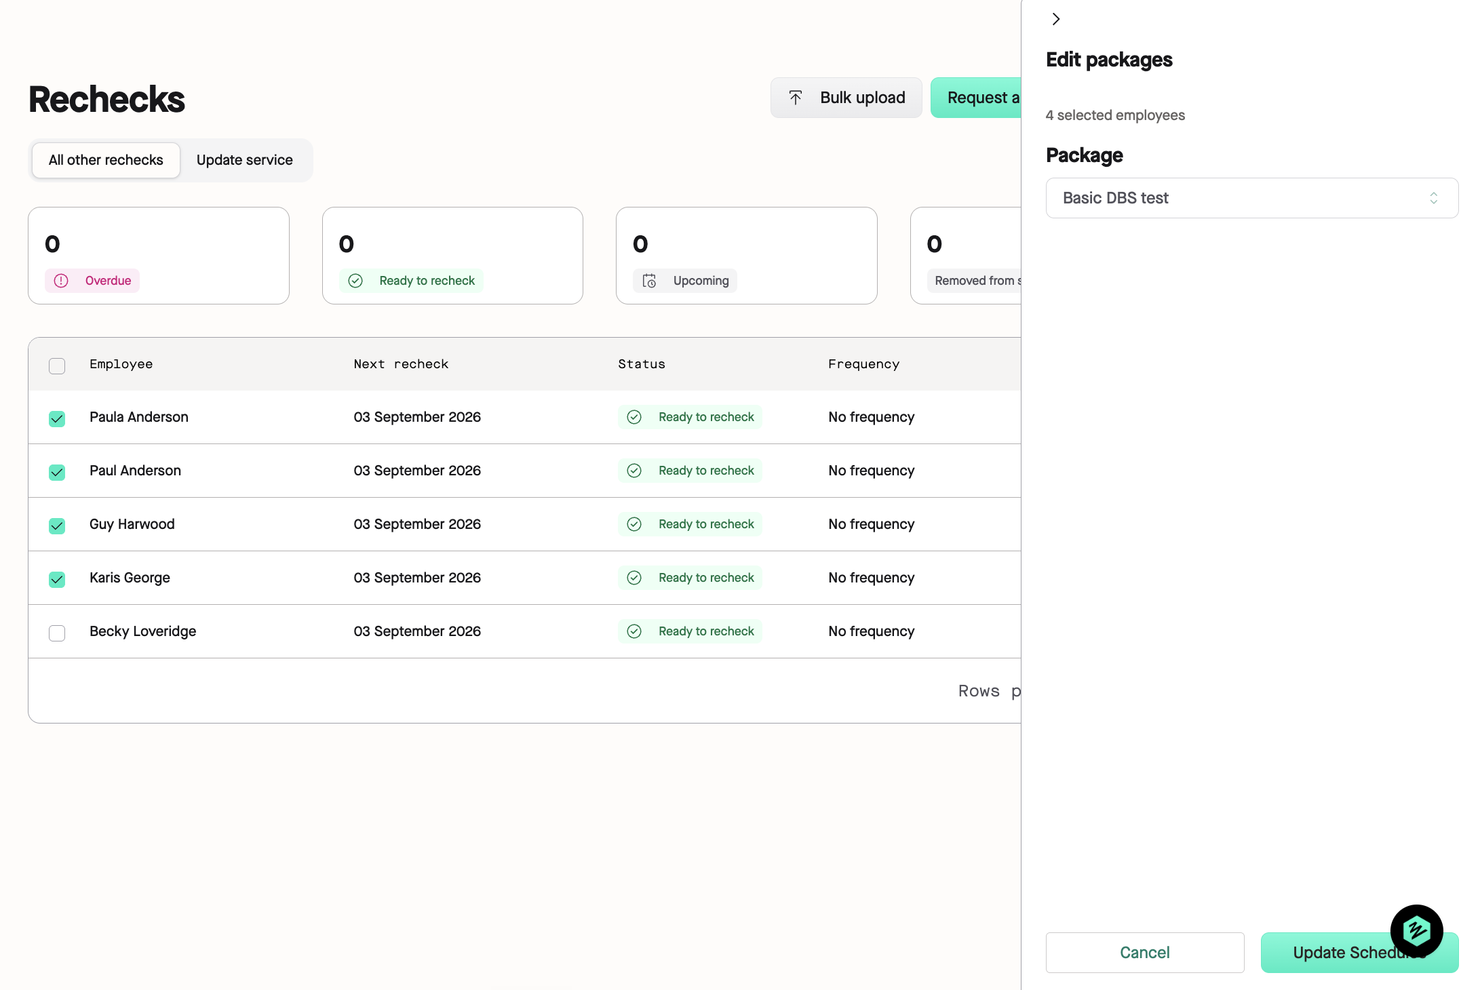Click the Ready to recheck summary checkmark icon
This screenshot has height=990, width=1480.
pyautogui.click(x=355, y=281)
